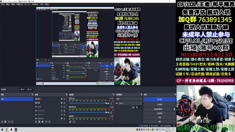Click the OBS preview canvas
Image resolution: width=235 pixels, height=132 pixels.
pos(88,46)
